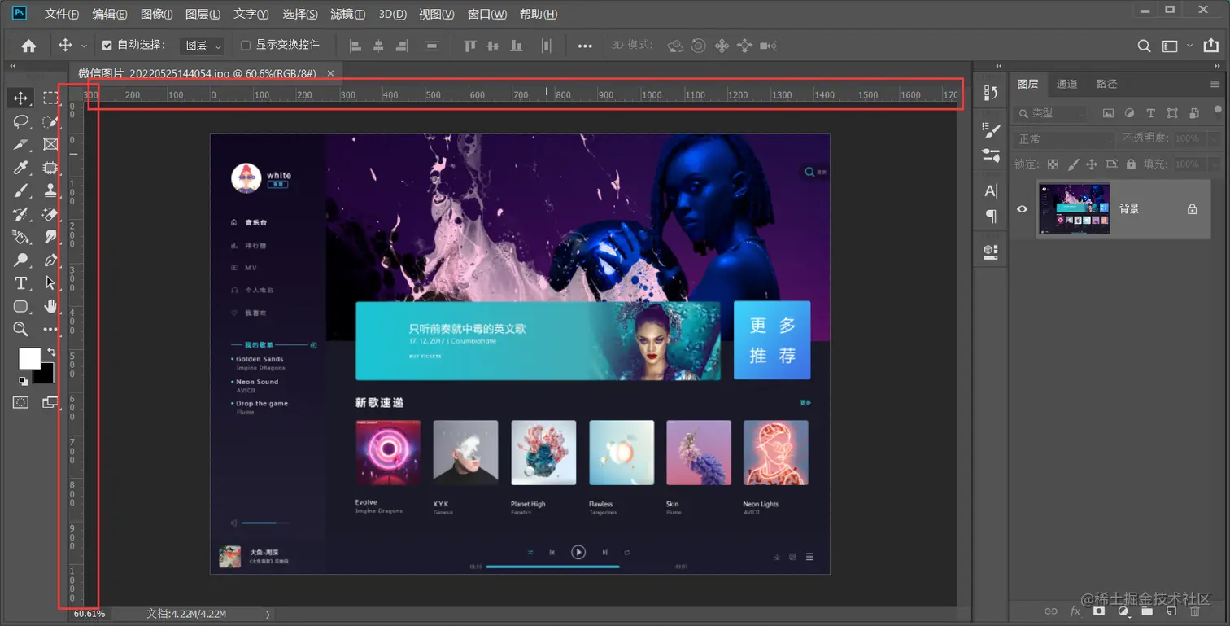Toggle lock transparent pixels
The height and width of the screenshot is (626, 1230).
pyautogui.click(x=1053, y=164)
